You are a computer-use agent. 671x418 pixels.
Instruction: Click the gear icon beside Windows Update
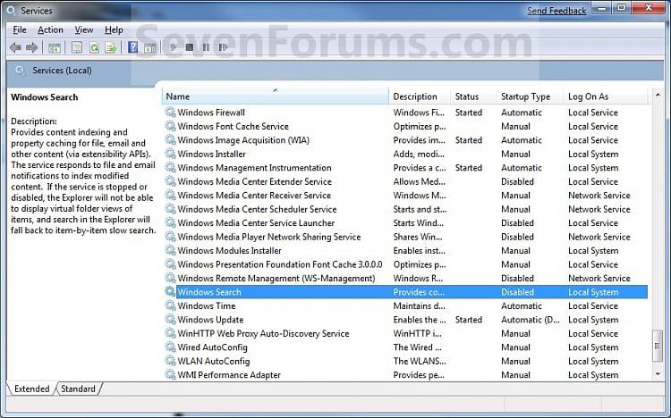(x=170, y=319)
